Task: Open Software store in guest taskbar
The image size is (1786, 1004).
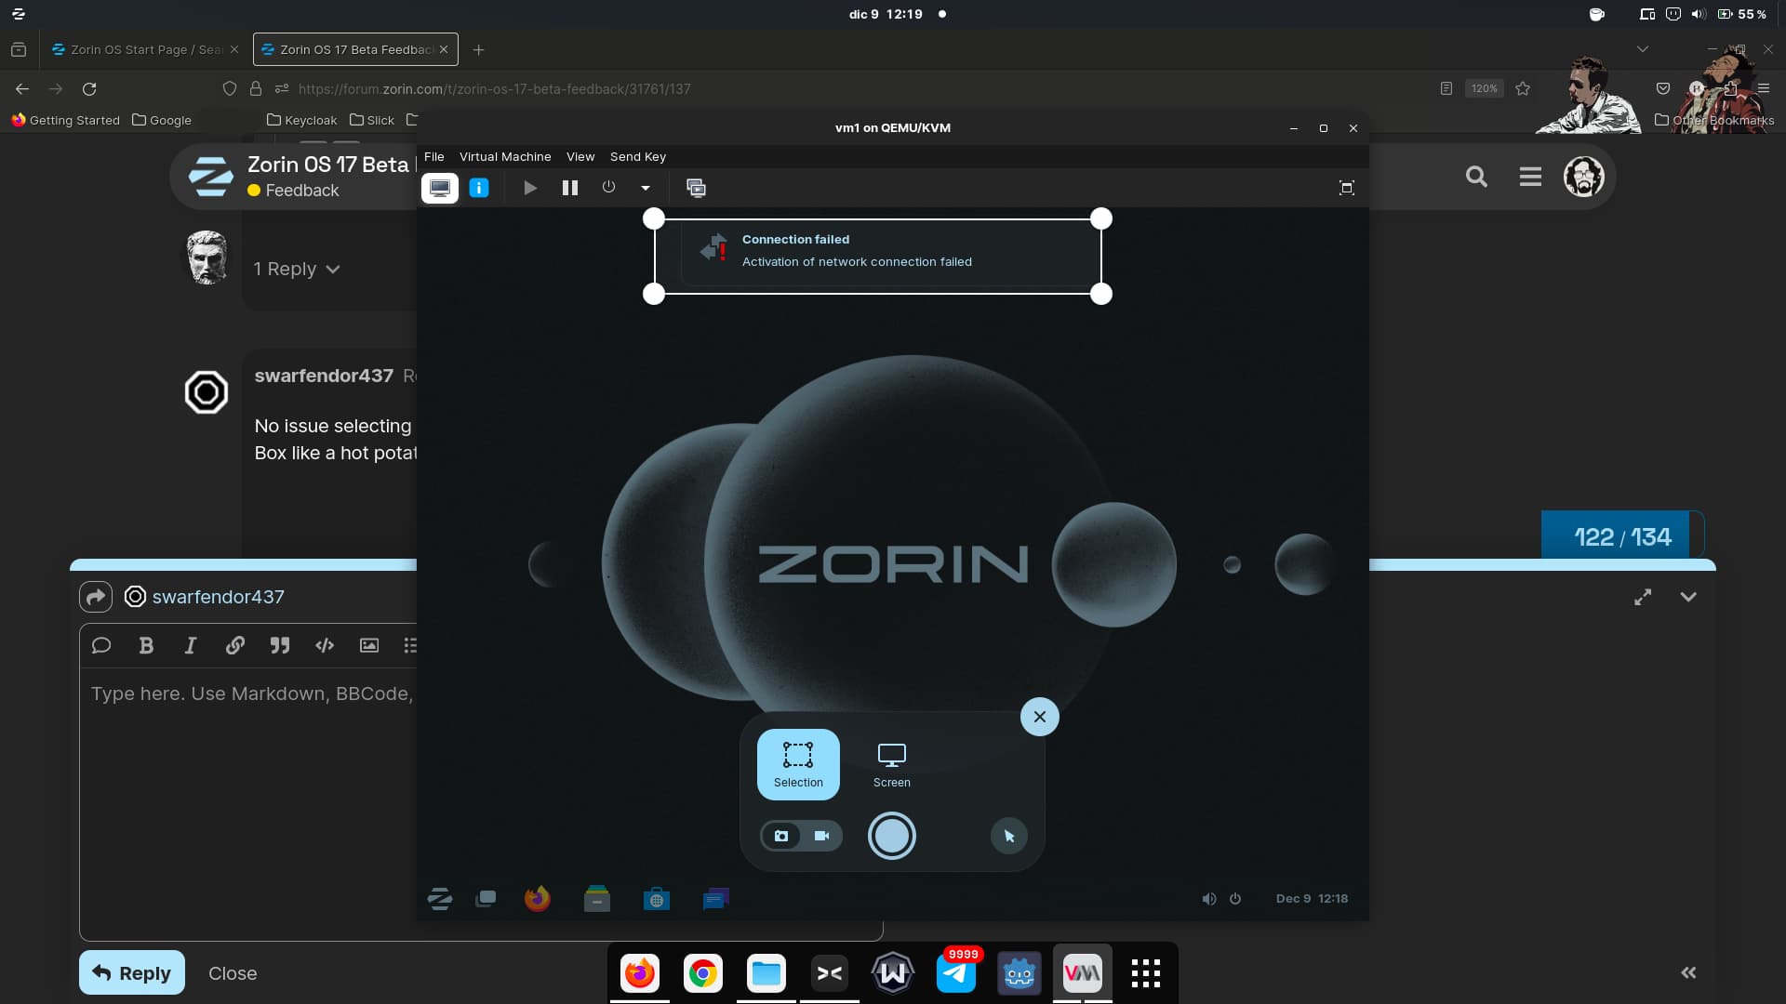Action: tap(657, 898)
